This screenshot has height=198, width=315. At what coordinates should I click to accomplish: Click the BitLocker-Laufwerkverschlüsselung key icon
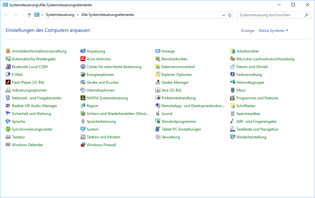[x=232, y=59]
